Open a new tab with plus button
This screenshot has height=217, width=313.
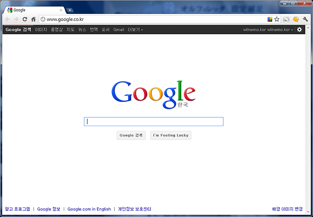point(70,10)
